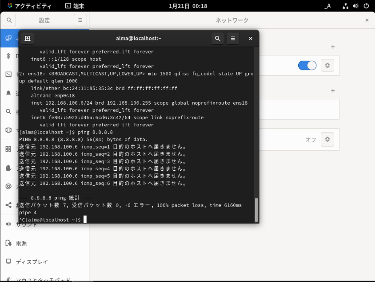Select the Notifications bell icon in sidebar
Screen dimensions: 375x282
(x=8, y=93)
